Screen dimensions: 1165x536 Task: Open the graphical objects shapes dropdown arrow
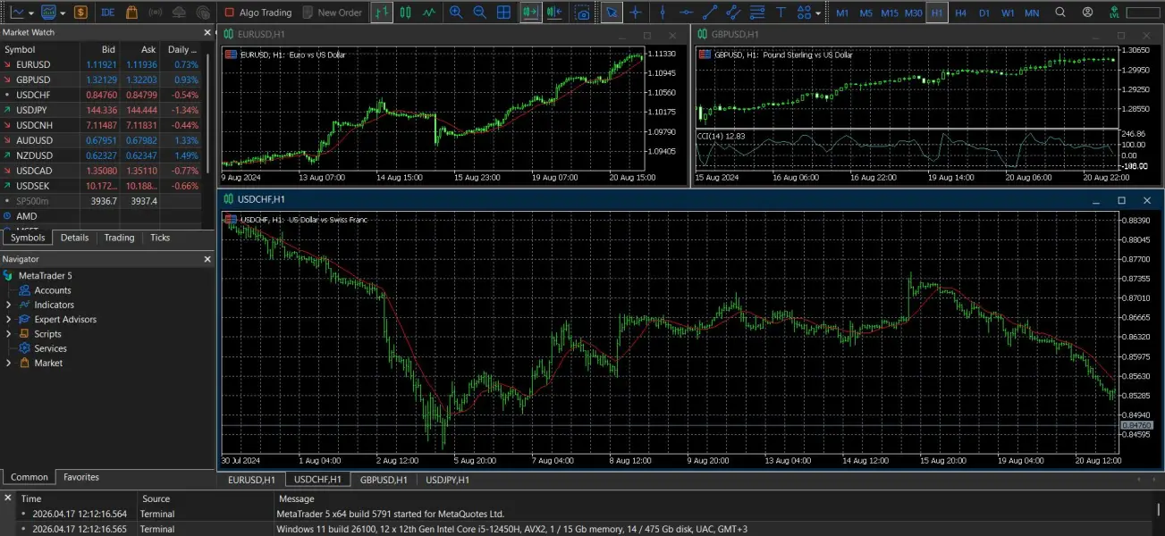point(818,13)
